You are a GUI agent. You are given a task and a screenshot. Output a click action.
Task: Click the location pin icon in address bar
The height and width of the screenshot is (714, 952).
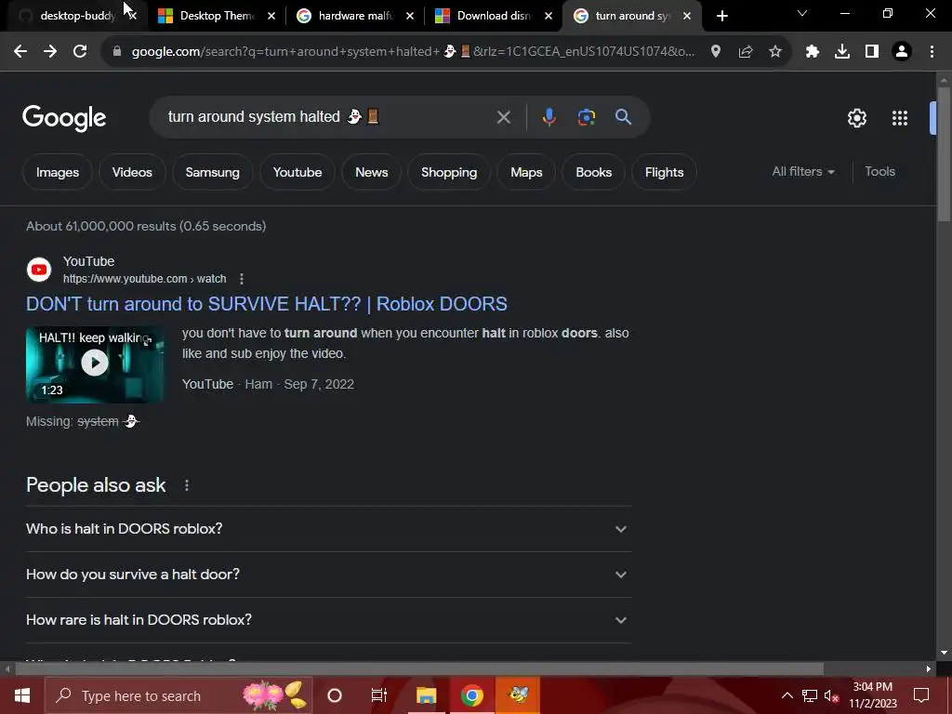716,52
